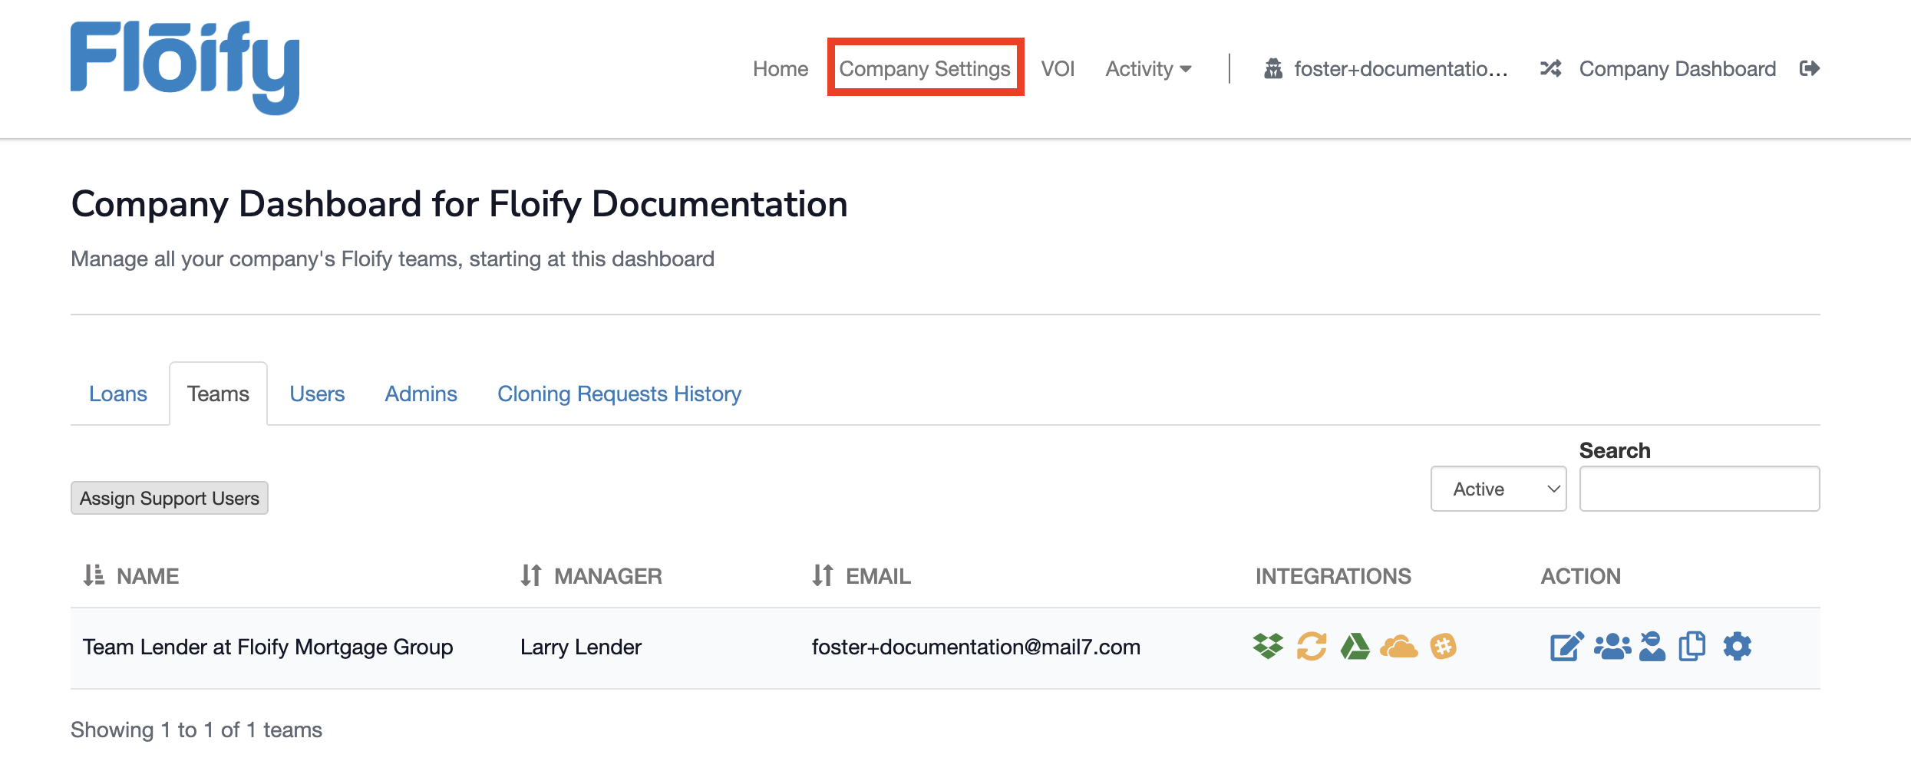Toggle sorting on the Manager column
Image resolution: width=1911 pixels, height=784 pixels.
531,575
